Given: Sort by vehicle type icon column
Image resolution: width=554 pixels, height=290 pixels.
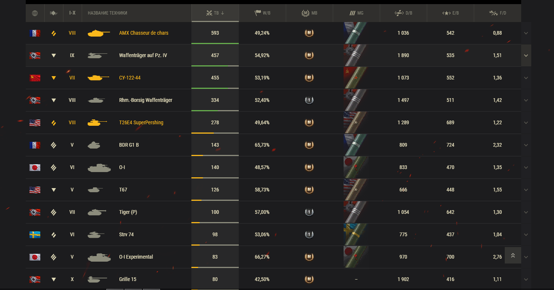Looking at the screenshot, I should [x=54, y=13].
